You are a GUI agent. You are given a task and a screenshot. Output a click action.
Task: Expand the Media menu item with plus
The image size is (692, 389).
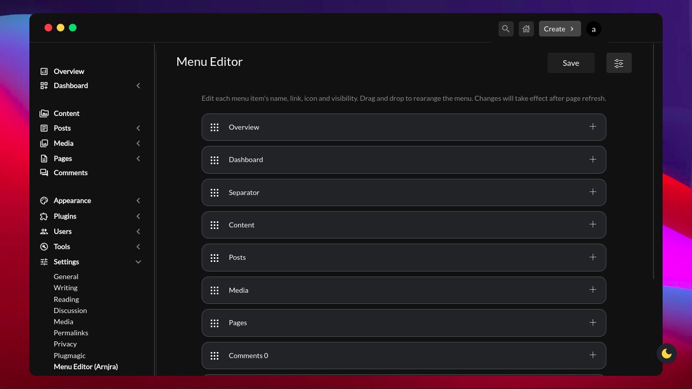[593, 290]
